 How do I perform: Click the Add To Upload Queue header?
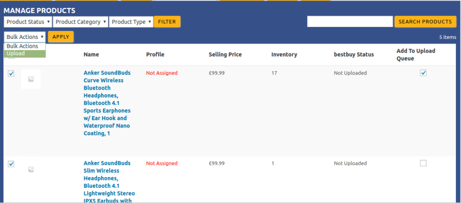[x=416, y=55]
